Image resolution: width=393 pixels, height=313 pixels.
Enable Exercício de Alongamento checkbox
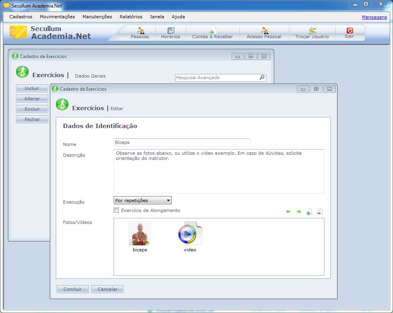click(x=116, y=210)
